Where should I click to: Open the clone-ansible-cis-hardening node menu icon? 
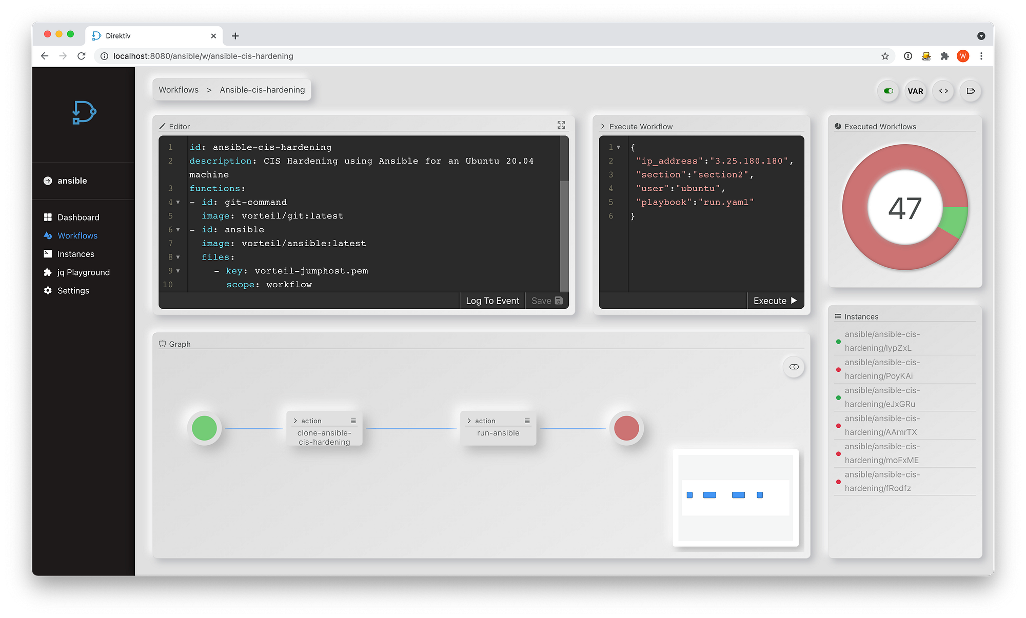[353, 421]
